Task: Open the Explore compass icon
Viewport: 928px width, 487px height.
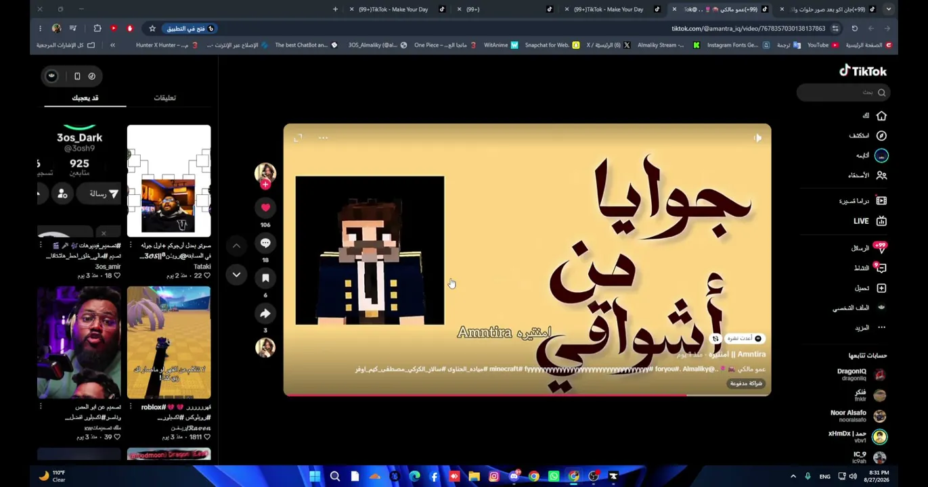Action: pyautogui.click(x=881, y=135)
